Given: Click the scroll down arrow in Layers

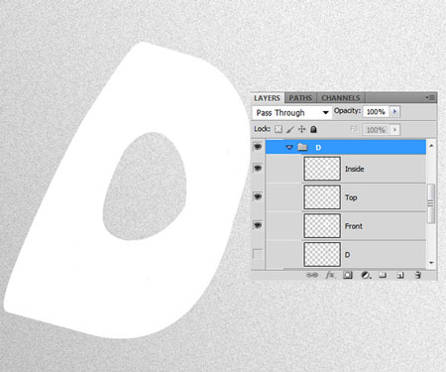Looking at the screenshot, I should coord(431,263).
